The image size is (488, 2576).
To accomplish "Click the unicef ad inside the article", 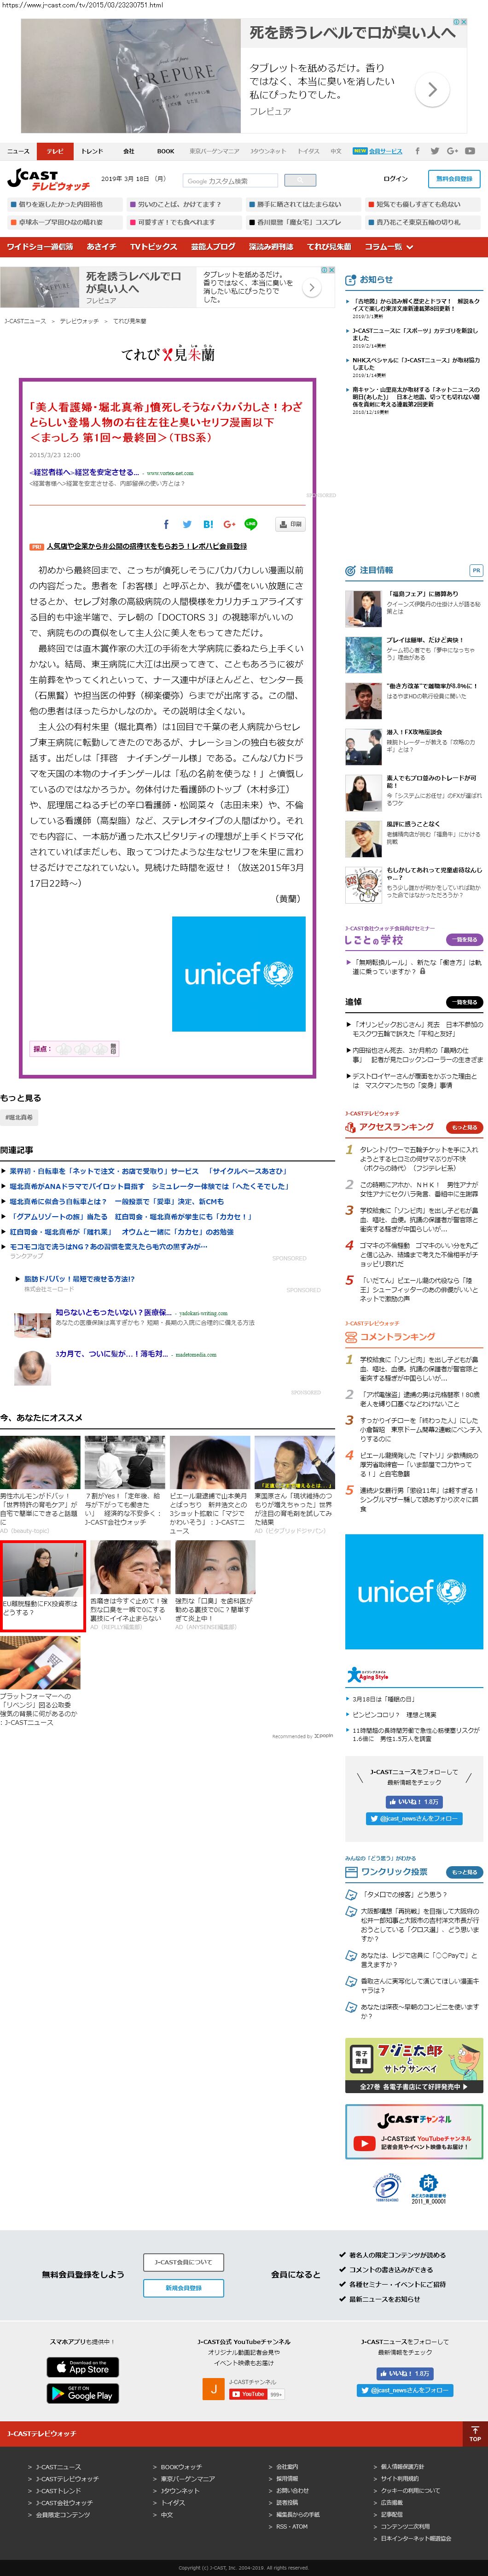I will pos(238,974).
